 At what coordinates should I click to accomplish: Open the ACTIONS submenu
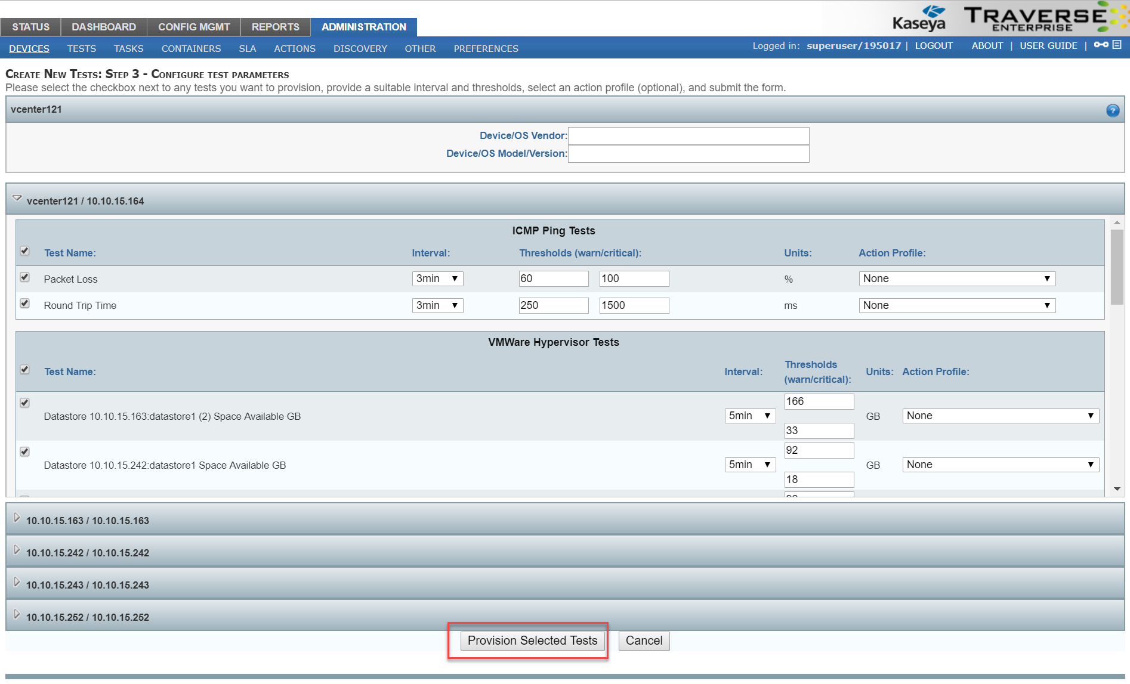(x=295, y=48)
